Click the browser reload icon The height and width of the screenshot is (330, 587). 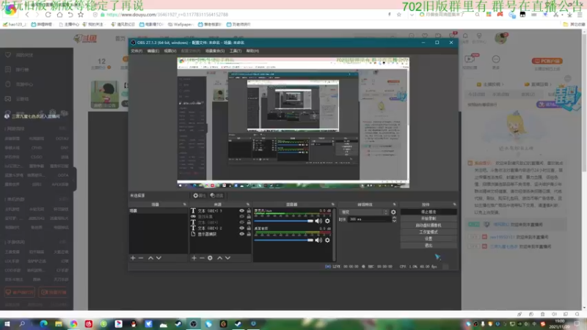click(48, 15)
